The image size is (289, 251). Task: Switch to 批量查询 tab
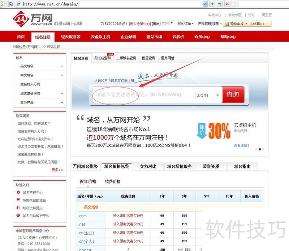click(148, 58)
